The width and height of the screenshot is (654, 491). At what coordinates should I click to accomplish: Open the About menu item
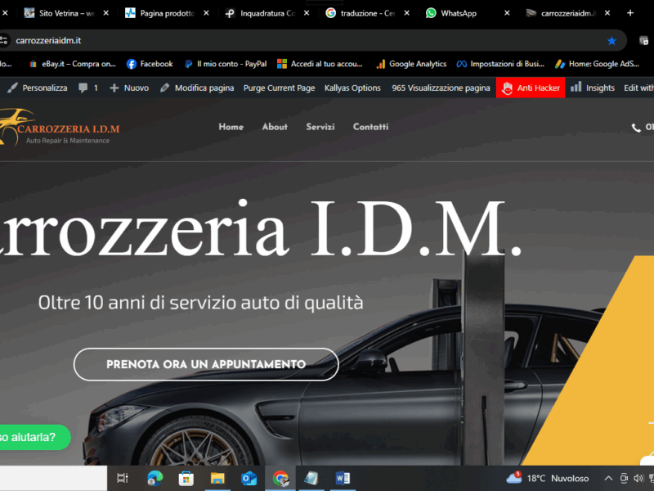275,127
